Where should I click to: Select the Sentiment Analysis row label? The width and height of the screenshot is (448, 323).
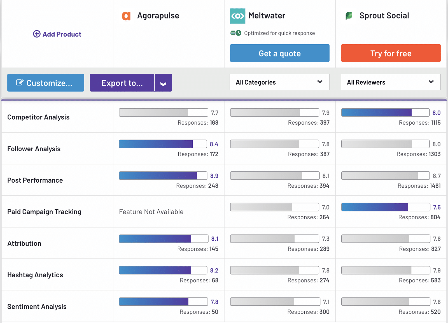pos(37,306)
